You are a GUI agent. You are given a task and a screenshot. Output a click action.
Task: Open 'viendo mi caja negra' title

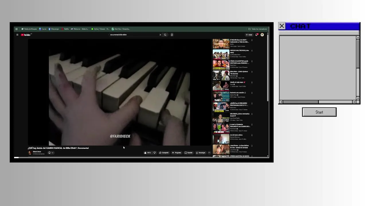(x=237, y=82)
